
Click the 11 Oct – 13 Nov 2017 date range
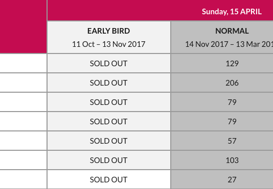pyautogui.click(x=109, y=44)
